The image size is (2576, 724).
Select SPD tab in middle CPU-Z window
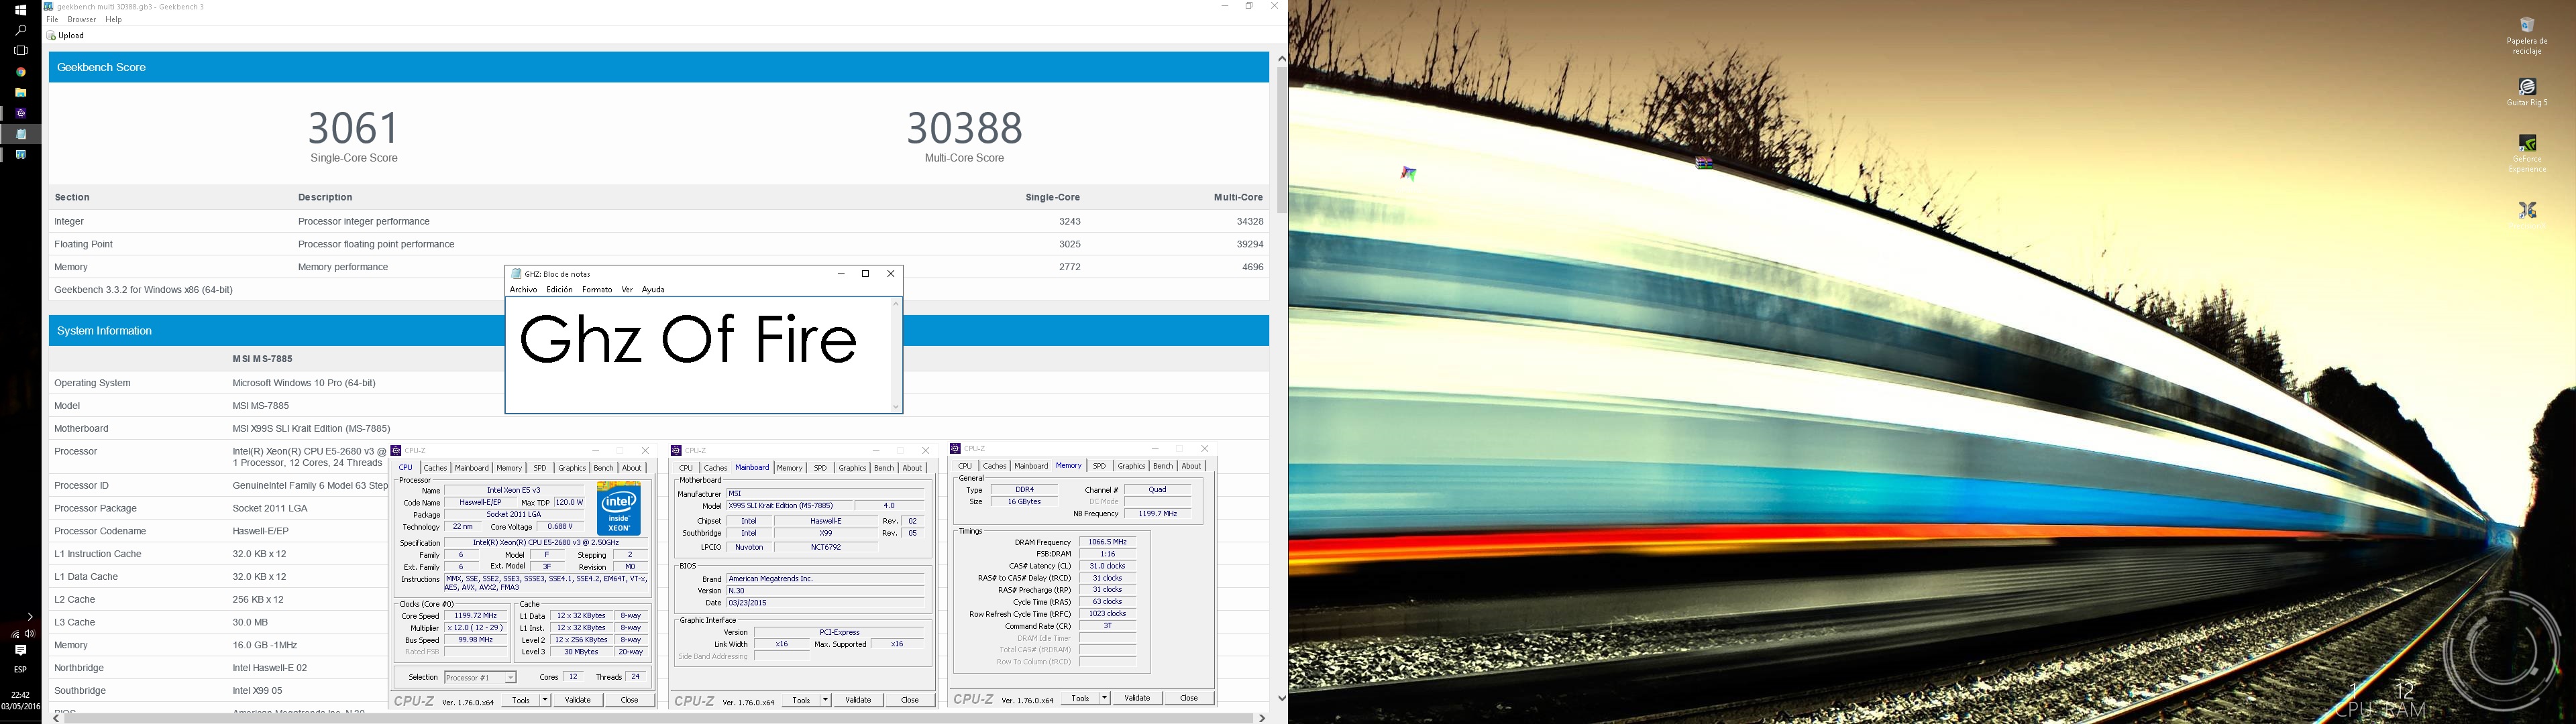click(820, 468)
